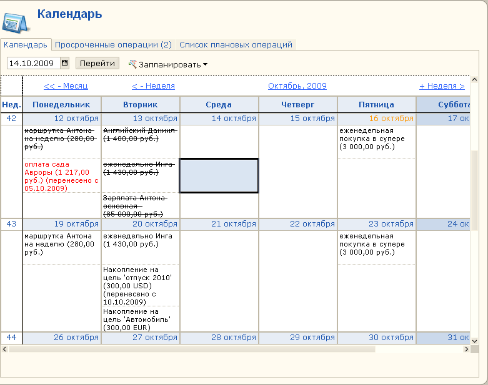Advance a week via + Неделя >
The image size is (488, 385).
(x=442, y=86)
